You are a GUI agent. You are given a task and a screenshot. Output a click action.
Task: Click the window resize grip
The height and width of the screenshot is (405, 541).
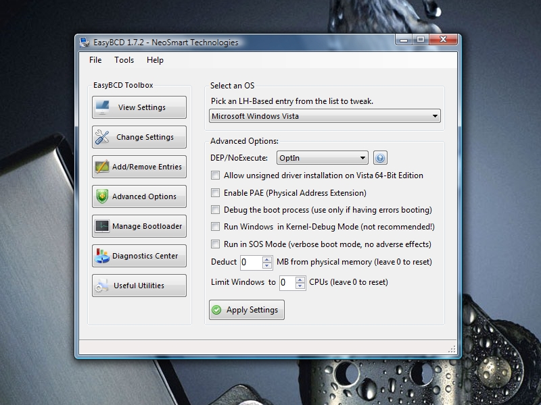tap(452, 350)
